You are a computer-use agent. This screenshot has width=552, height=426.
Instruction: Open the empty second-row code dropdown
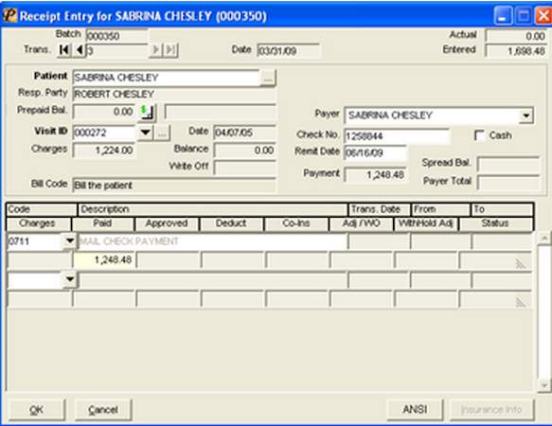(x=70, y=279)
